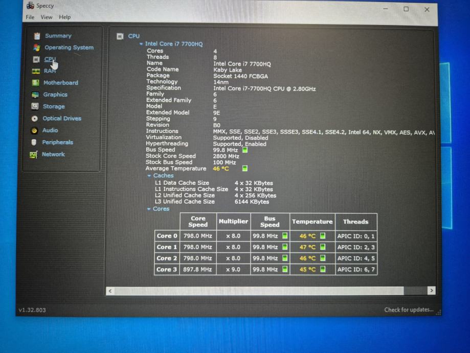The height and width of the screenshot is (353, 470).
Task: Click Core 3 multiplier x 9.0
Action: [233, 269]
